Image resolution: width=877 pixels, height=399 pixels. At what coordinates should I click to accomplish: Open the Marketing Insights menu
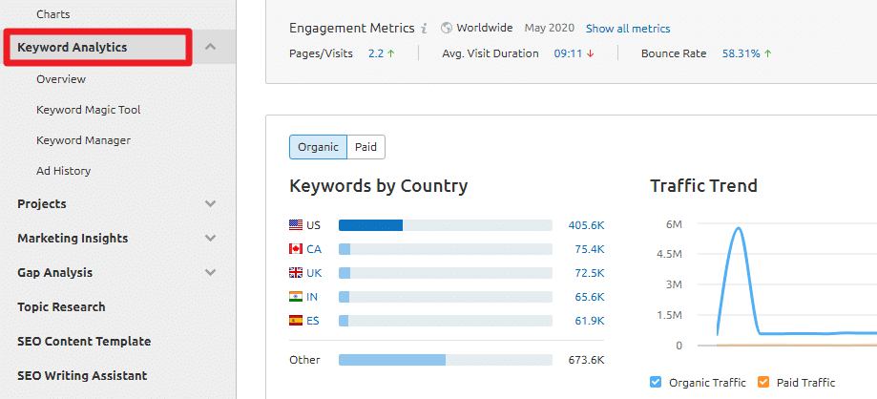tap(73, 238)
